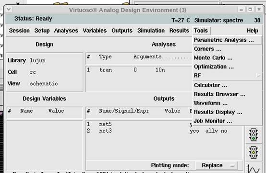Expand the RF submenu arrow
Viewport: 266px width, 173px height.
pos(258,75)
